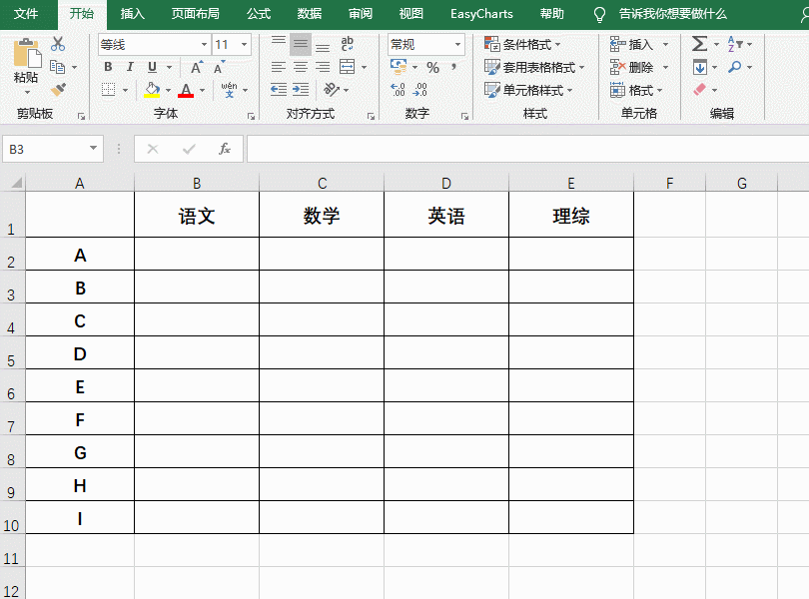Image resolution: width=809 pixels, height=599 pixels.
Task: Open the Sort and Filter A-Z icon
Action: point(735,44)
